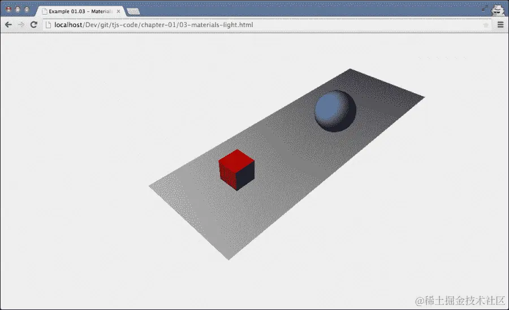Go back to the previous page
This screenshot has width=509, height=310.
coord(8,25)
